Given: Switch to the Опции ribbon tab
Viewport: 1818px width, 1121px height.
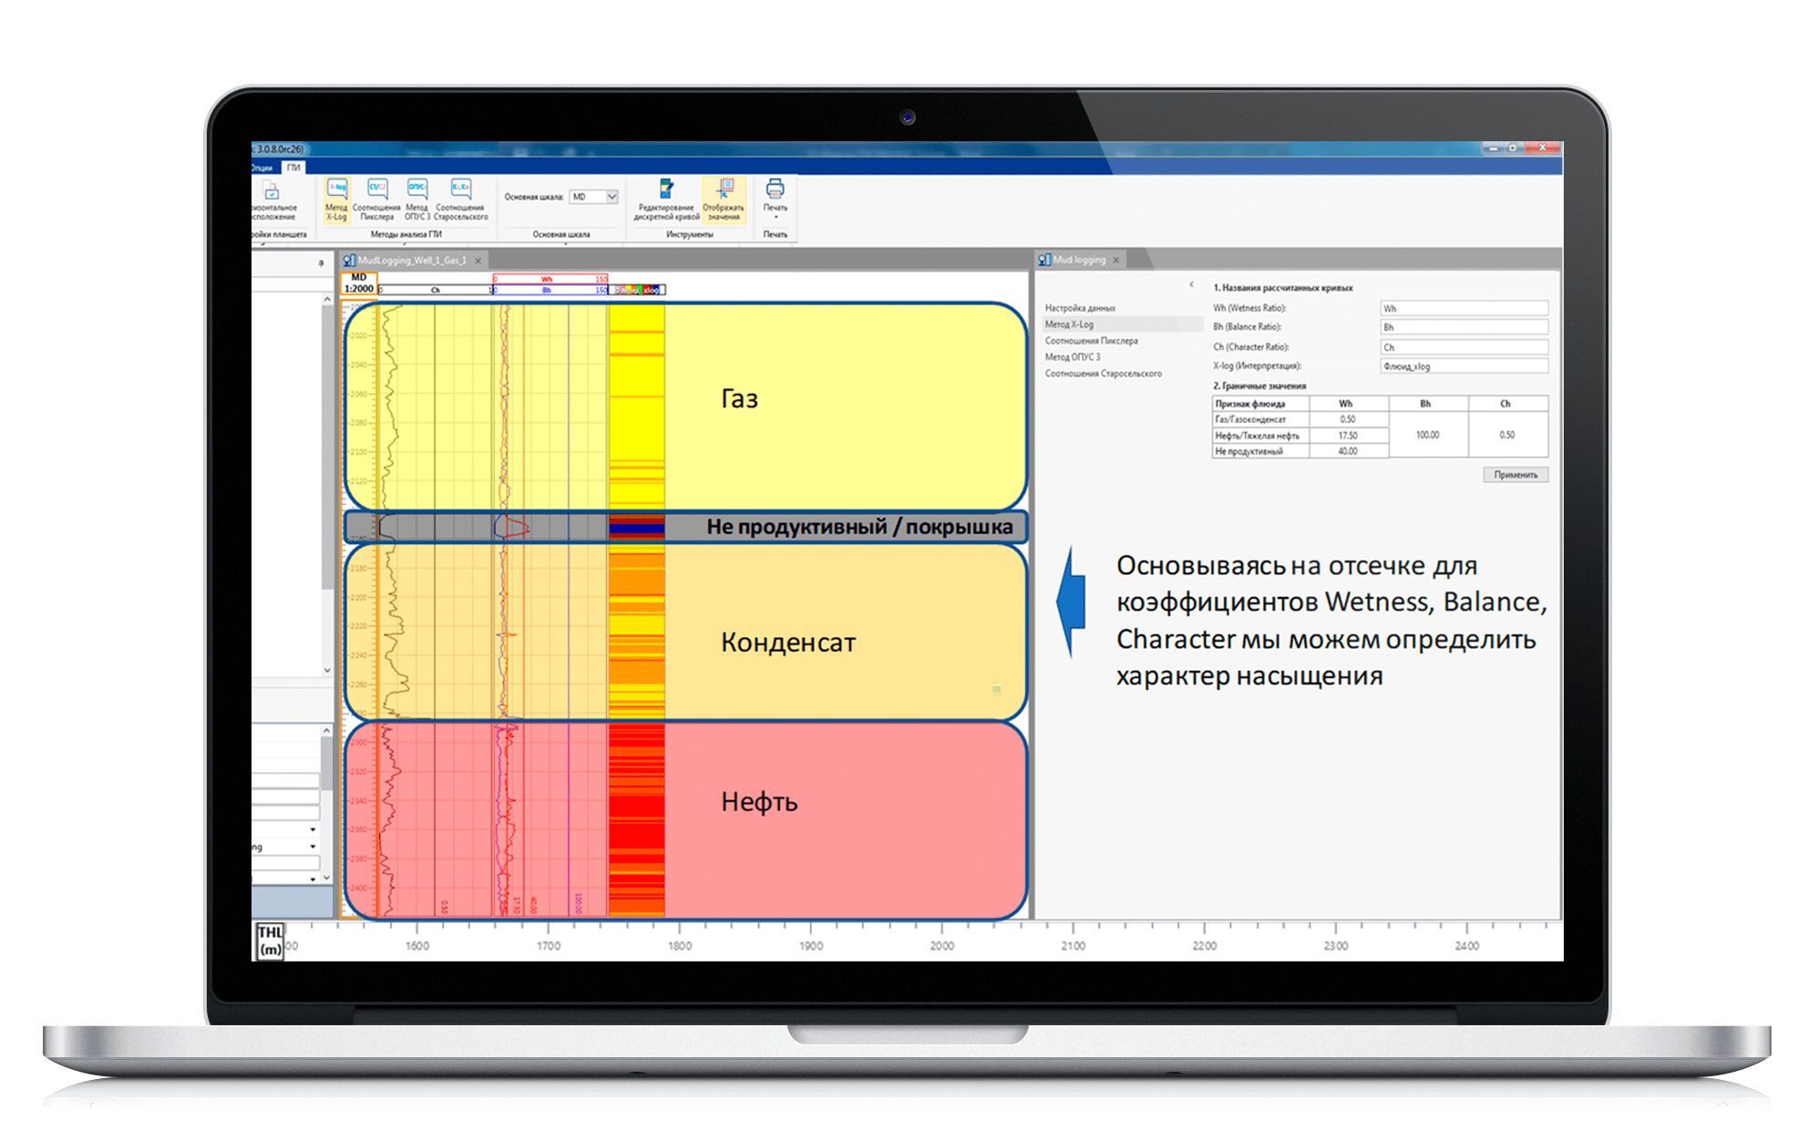Looking at the screenshot, I should click(x=262, y=168).
